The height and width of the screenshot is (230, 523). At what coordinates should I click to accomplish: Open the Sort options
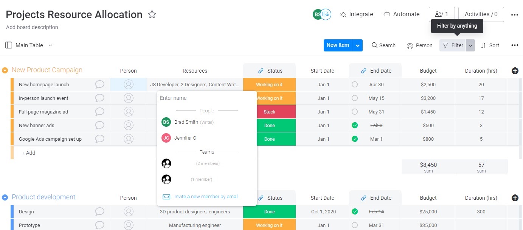[490, 45]
